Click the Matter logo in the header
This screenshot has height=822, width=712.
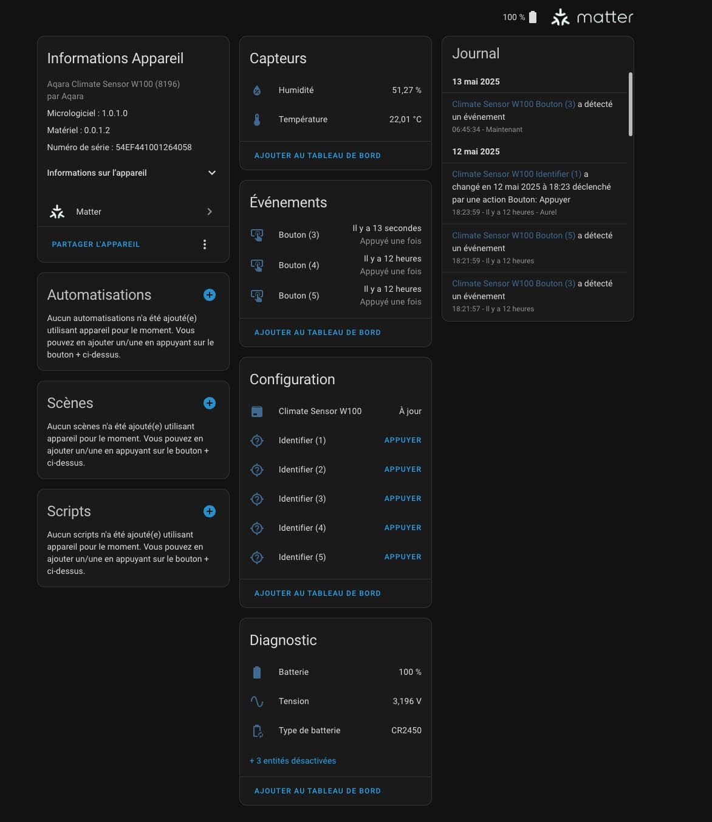pyautogui.click(x=592, y=17)
